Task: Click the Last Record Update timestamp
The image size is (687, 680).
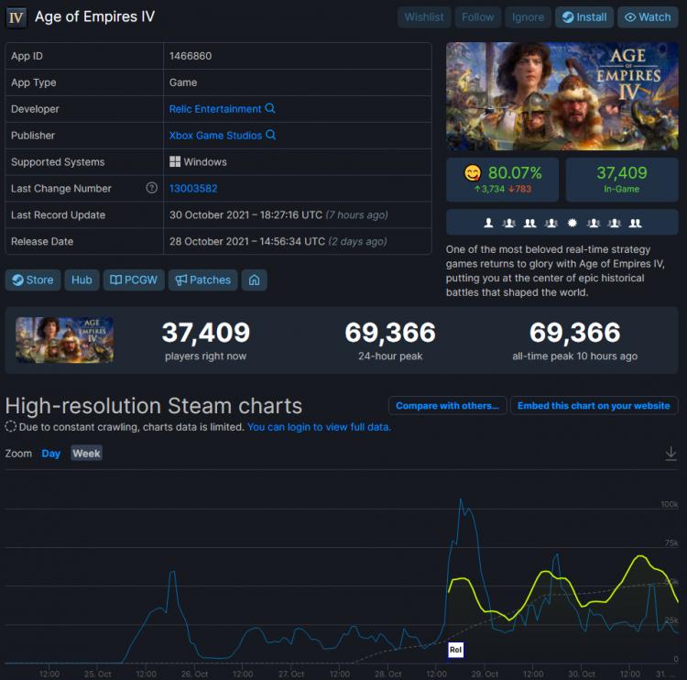Action: 278,214
